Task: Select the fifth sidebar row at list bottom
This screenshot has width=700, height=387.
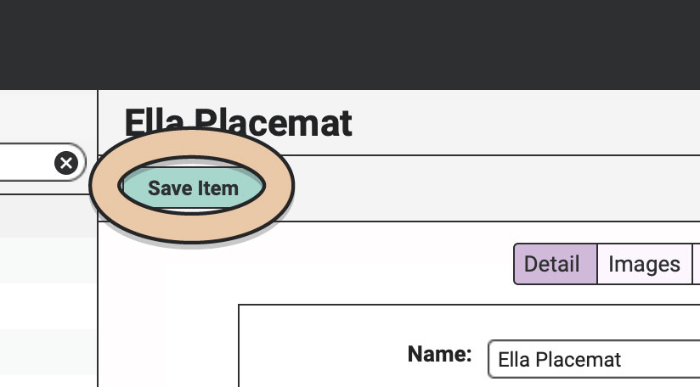Action: click(48, 381)
